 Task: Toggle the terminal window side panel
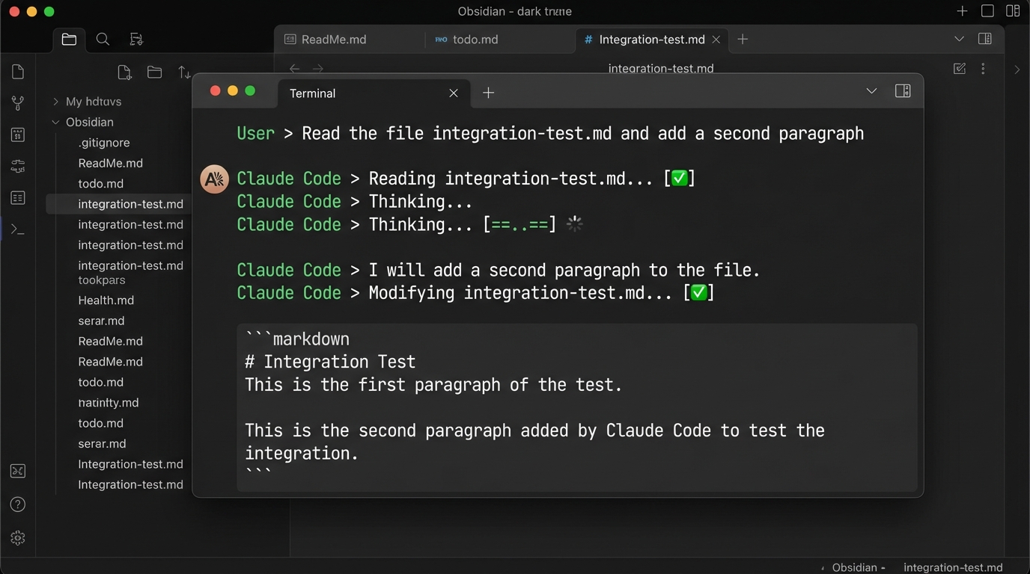click(x=903, y=91)
